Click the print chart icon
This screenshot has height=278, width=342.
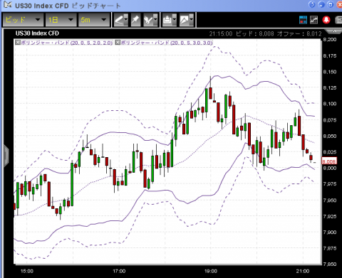coord(167,20)
